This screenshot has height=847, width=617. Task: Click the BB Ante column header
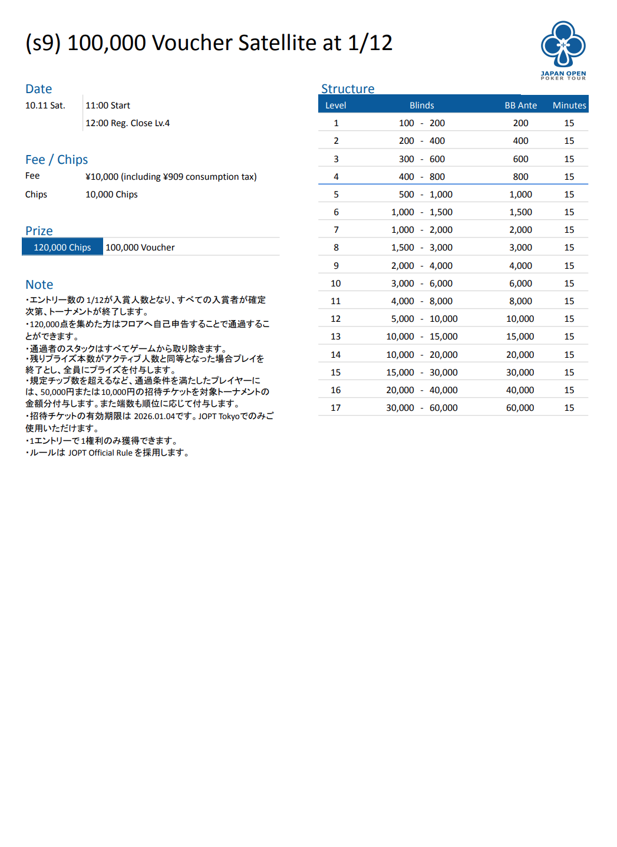coord(520,106)
